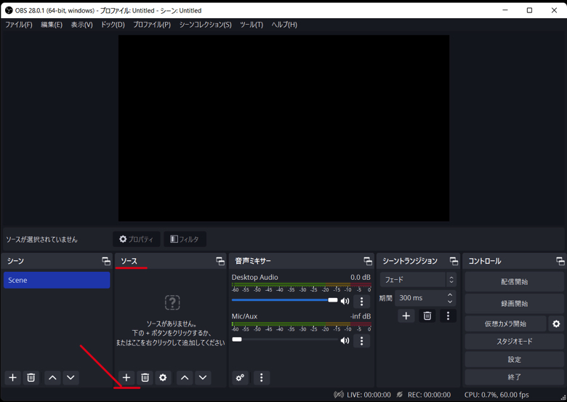Viewport: 567px width, 402px height.
Task: Remove the selected scene with trash icon
Action: (x=31, y=377)
